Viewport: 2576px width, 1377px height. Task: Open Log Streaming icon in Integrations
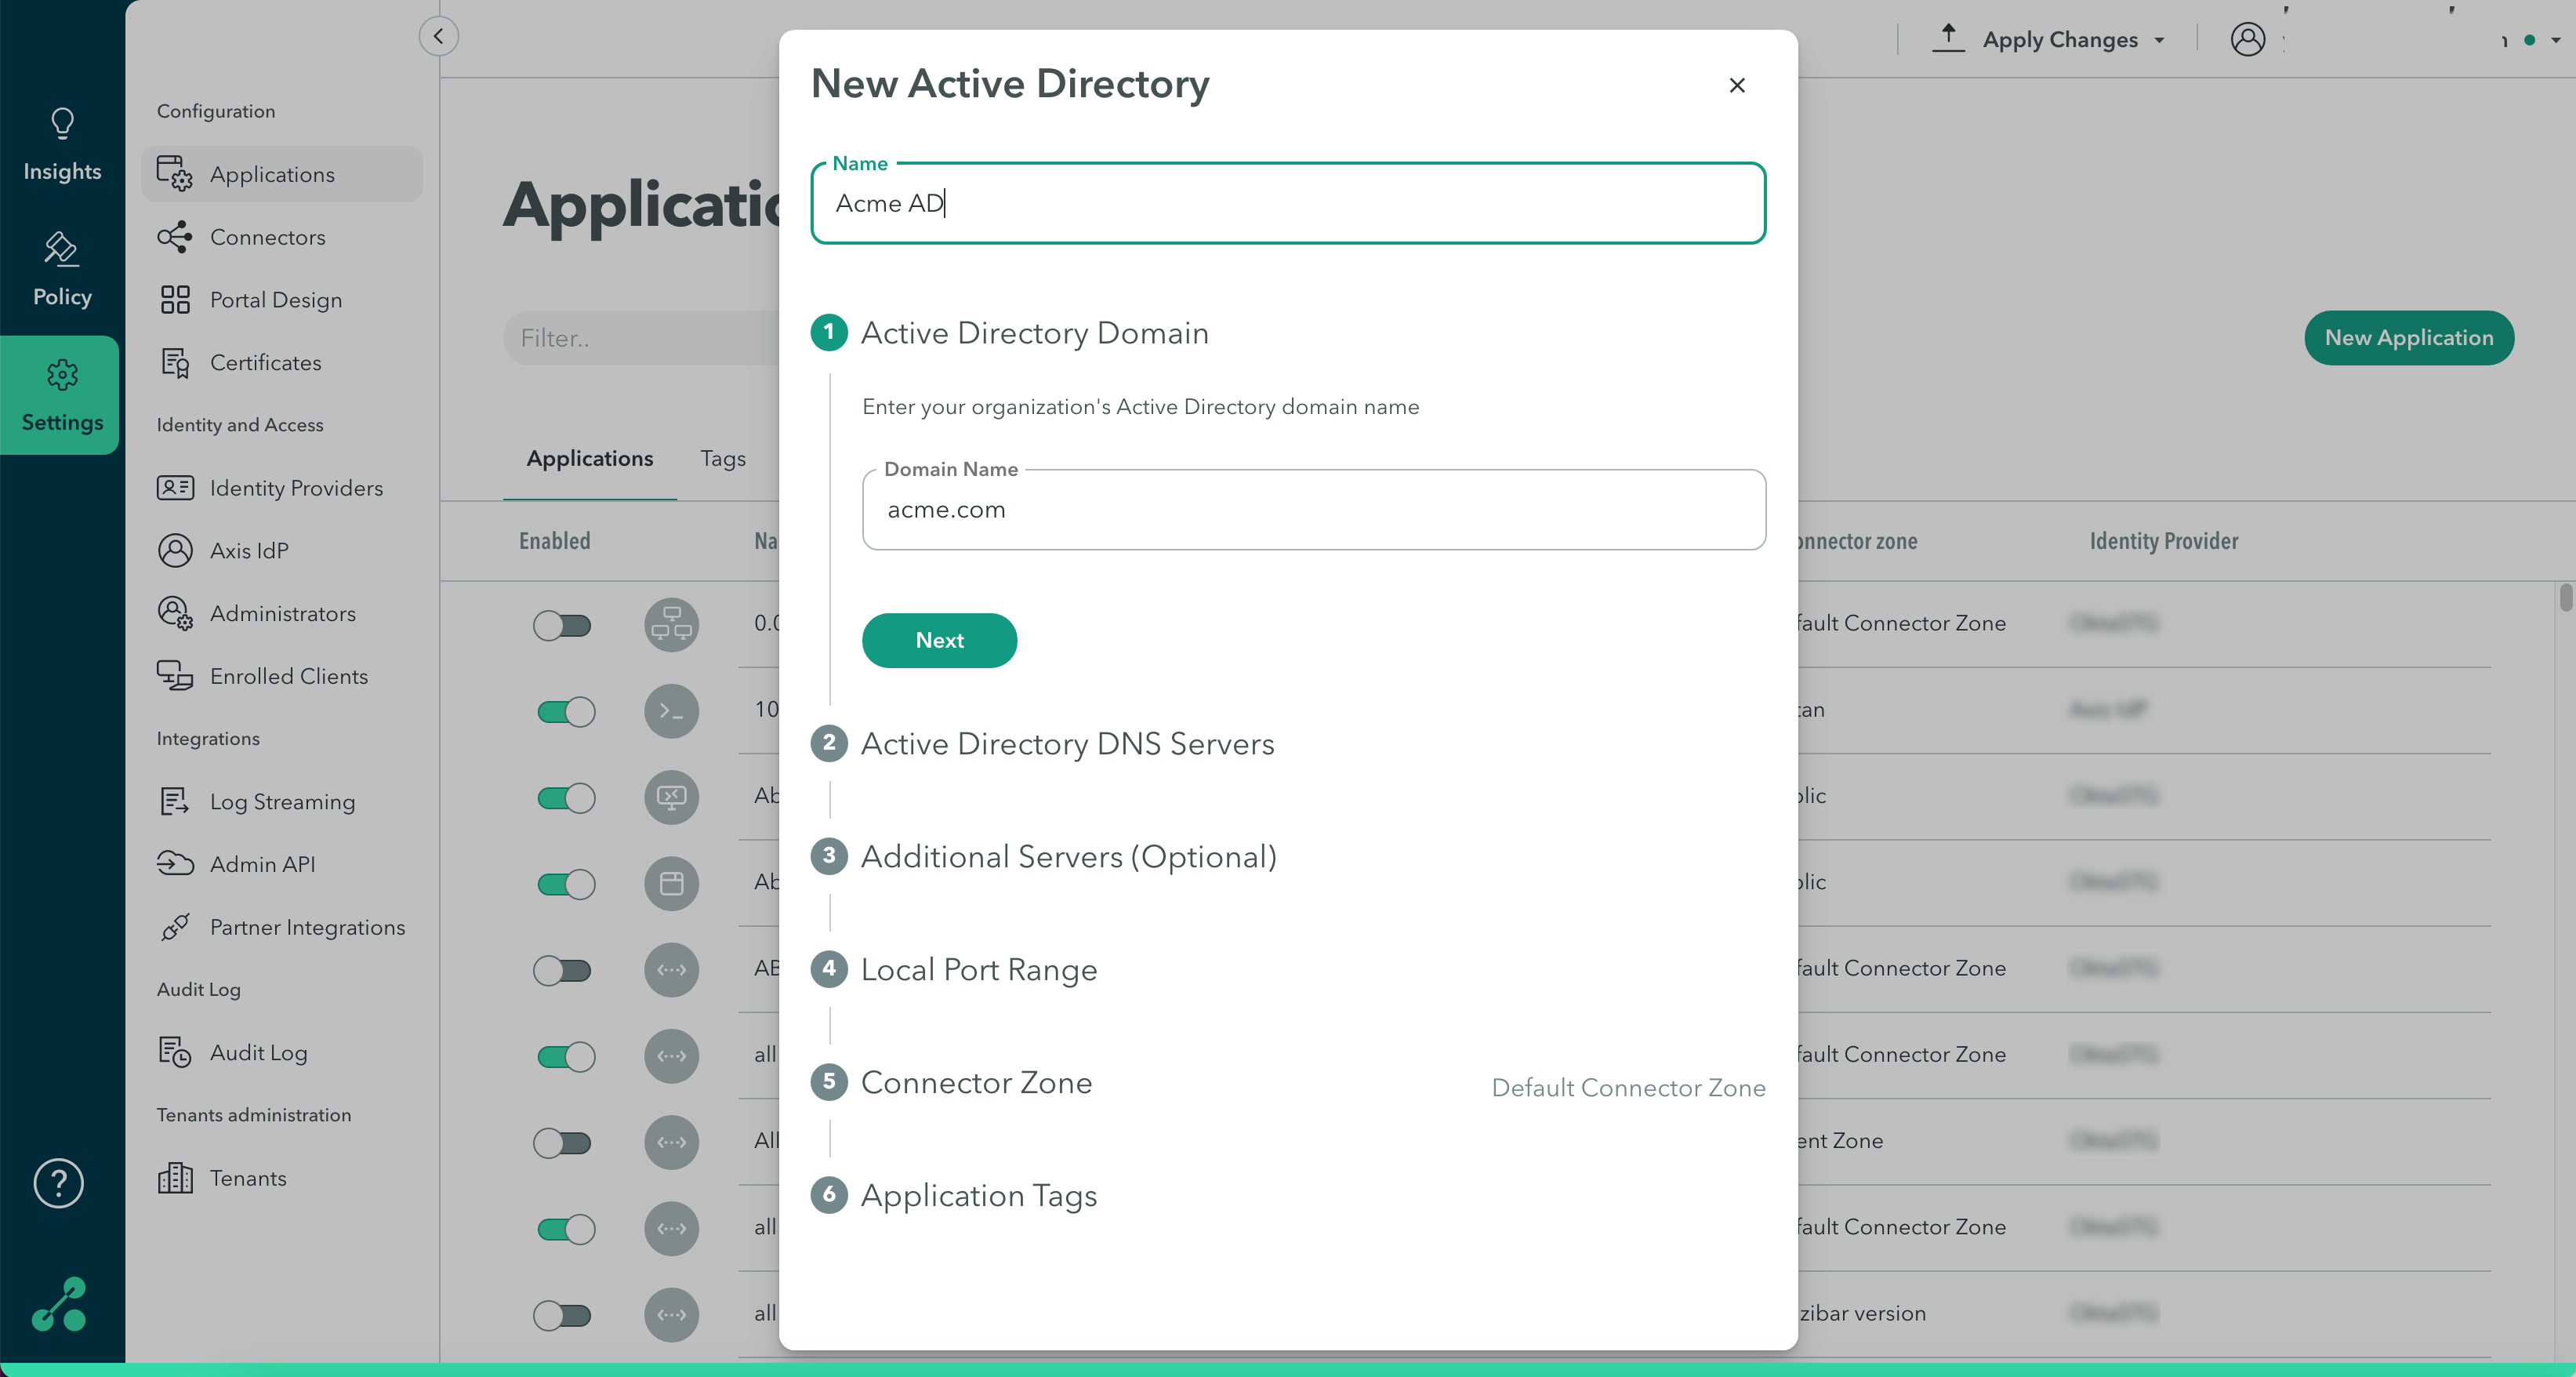click(174, 802)
